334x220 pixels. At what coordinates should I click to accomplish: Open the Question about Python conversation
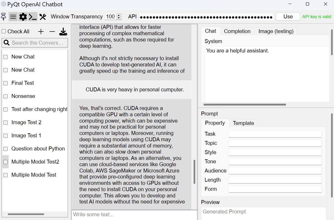38,149
